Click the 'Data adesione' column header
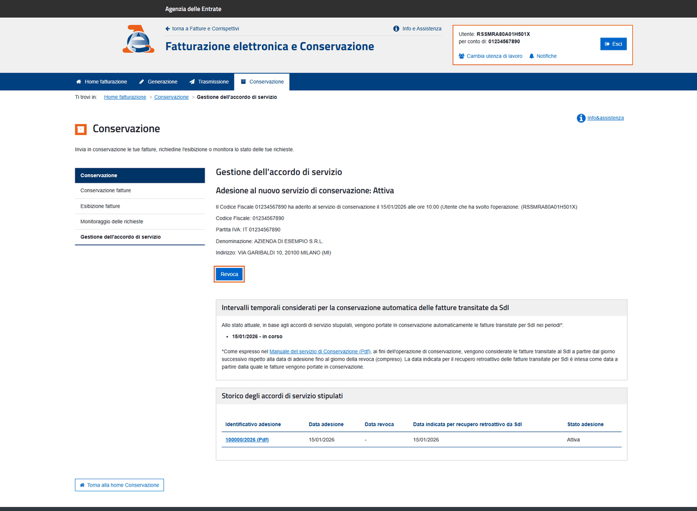Screen dimensions: 697x511 tap(326, 424)
